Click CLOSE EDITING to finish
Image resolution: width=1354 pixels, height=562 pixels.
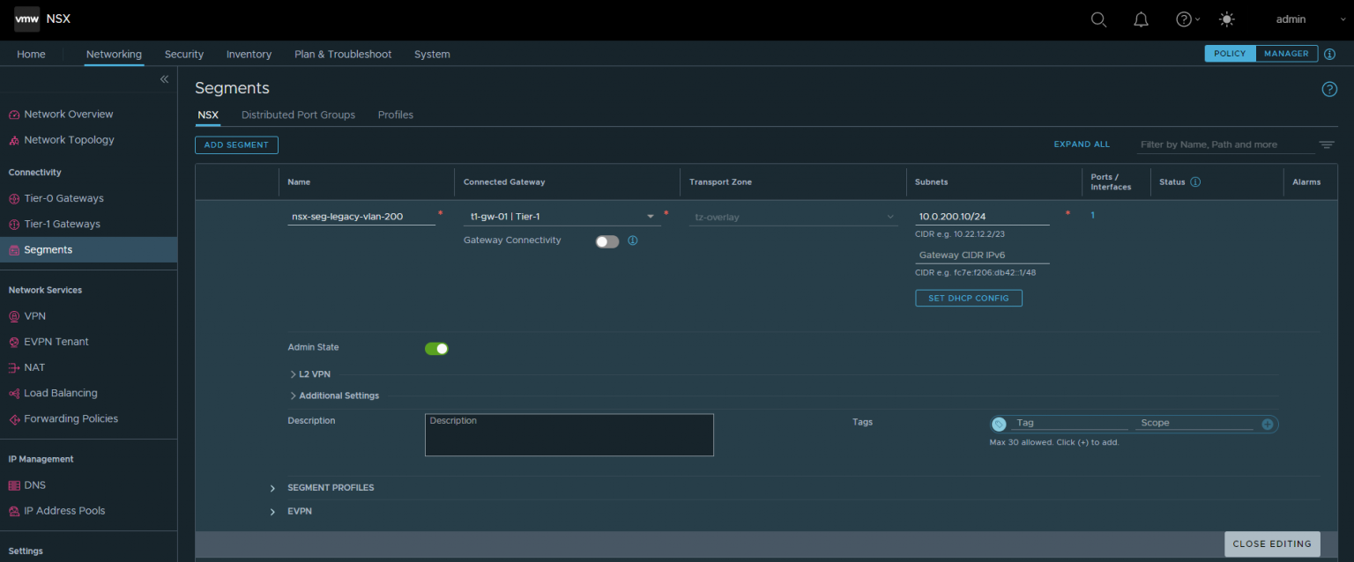[1271, 544]
